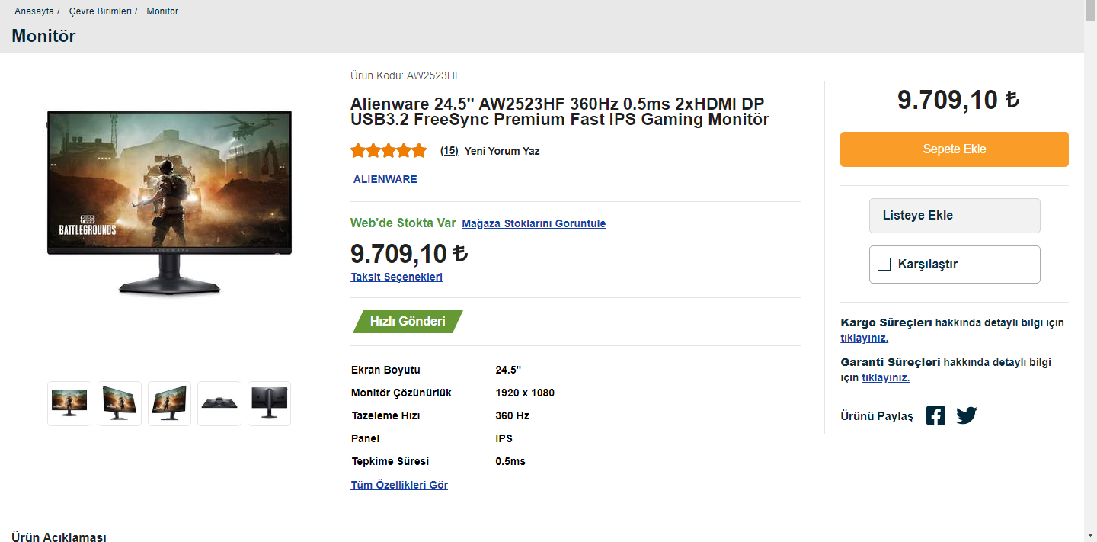Click Sepete Ekle button
Viewport: 1097px width, 542px height.
pos(954,149)
